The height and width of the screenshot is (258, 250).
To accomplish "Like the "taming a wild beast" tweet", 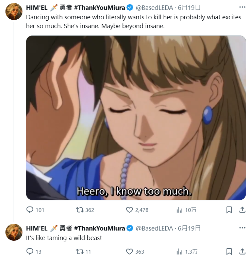I will [x=129, y=251].
